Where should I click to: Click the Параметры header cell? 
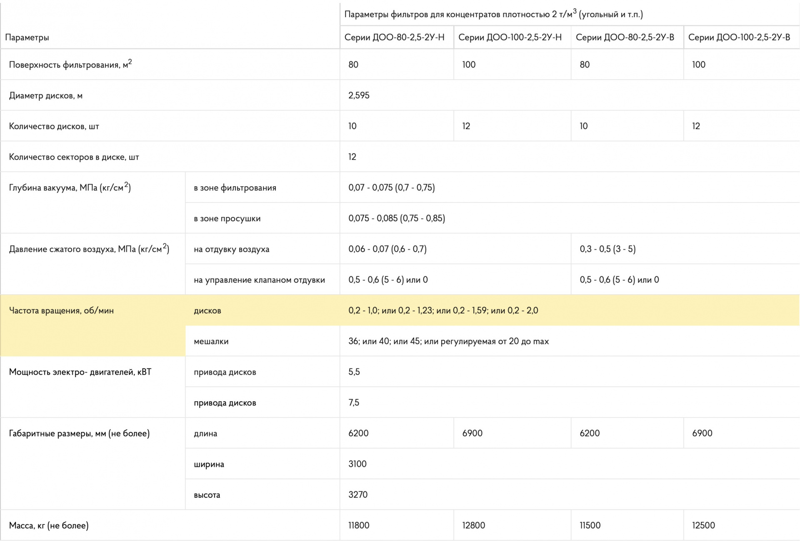point(27,38)
